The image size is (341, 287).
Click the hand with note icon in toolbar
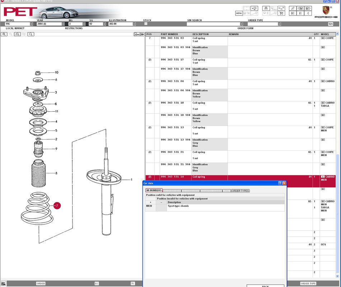pos(254,8)
